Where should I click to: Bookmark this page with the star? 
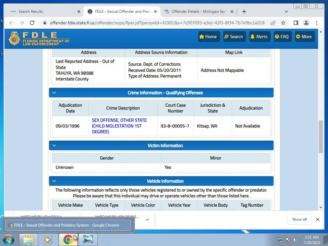click(283, 23)
